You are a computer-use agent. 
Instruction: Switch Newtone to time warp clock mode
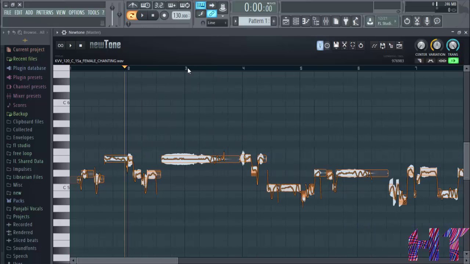coord(327,45)
